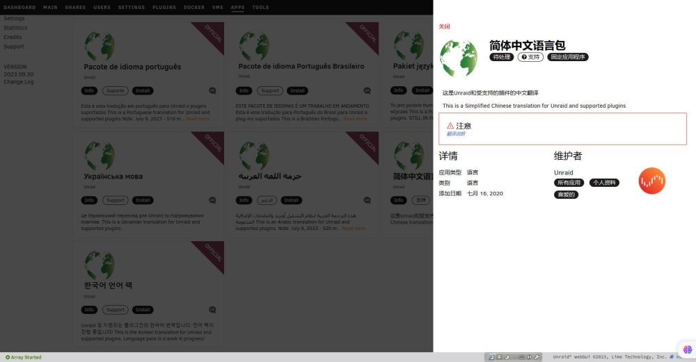Click the globe icon of Pacote de idioma português

click(x=100, y=46)
